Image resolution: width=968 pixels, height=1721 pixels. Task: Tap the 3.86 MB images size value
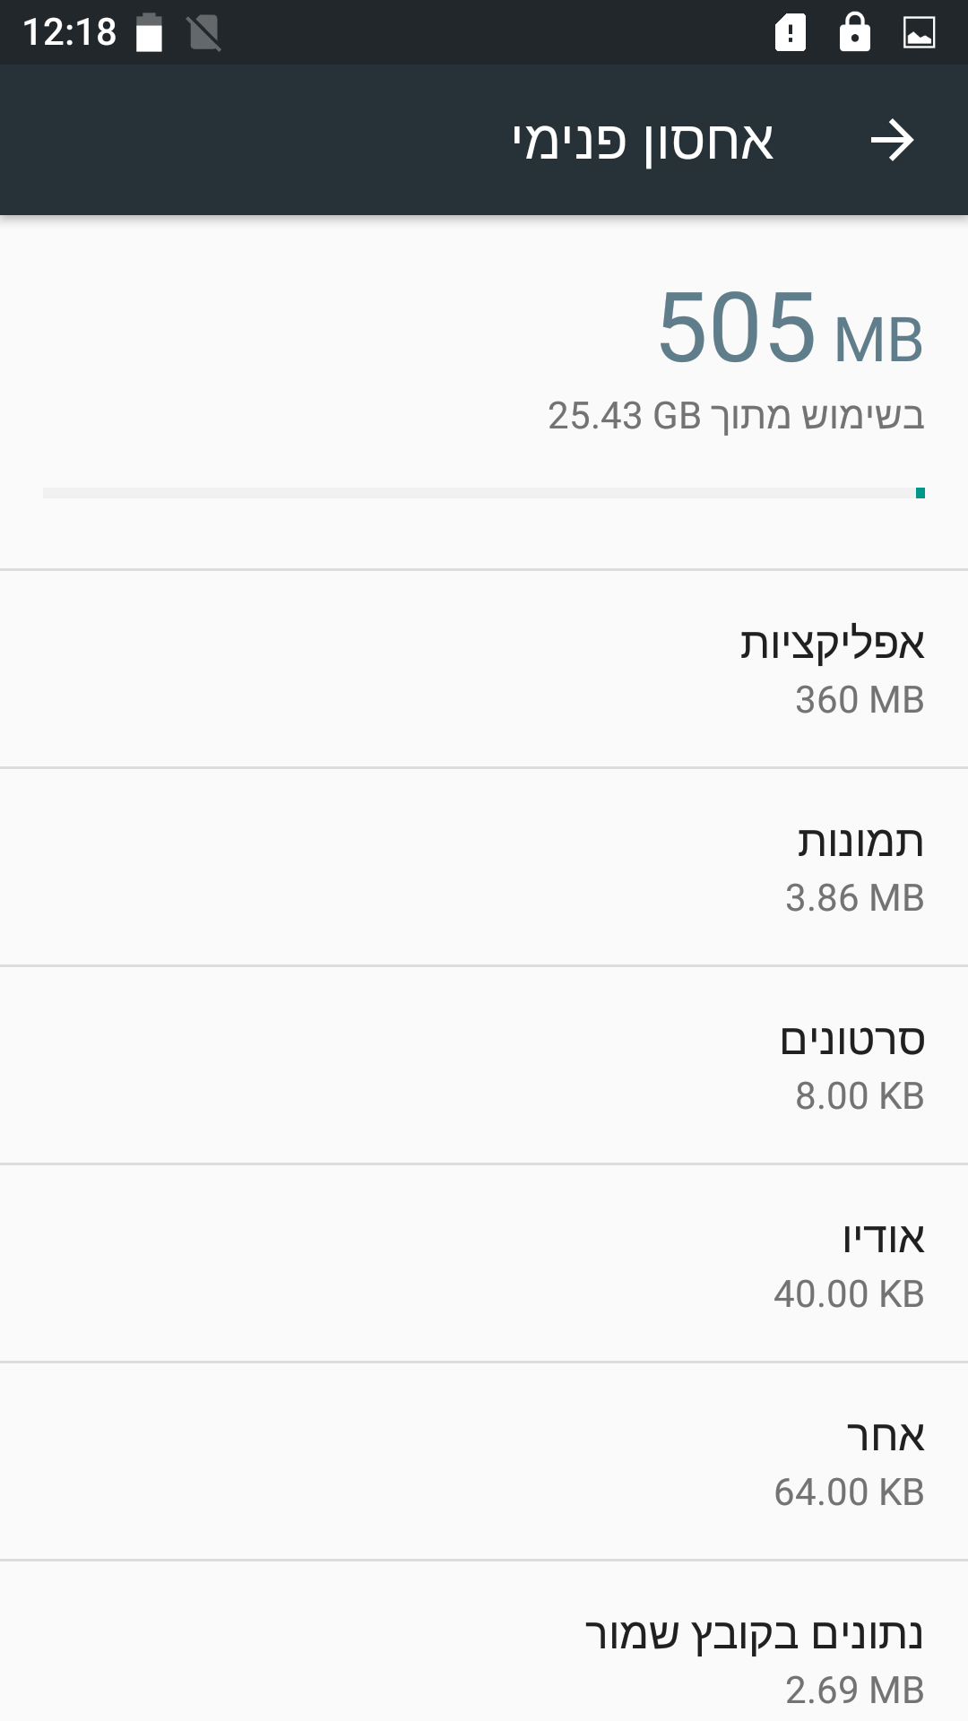(x=854, y=898)
